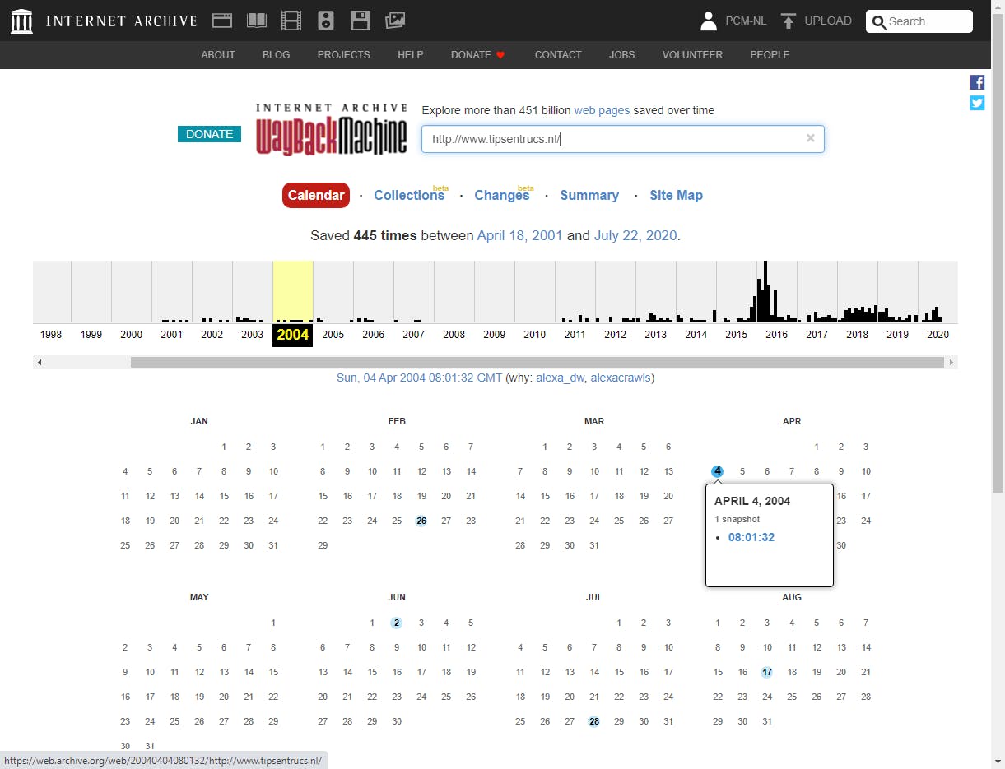Switch to the Collections tab
1005x769 pixels.
tap(409, 195)
